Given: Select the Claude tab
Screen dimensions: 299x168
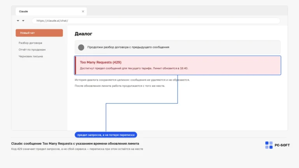Looking at the screenshot, I should tap(51, 11).
